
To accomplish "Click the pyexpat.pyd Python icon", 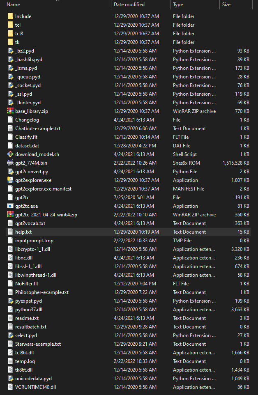I will (10, 301).
